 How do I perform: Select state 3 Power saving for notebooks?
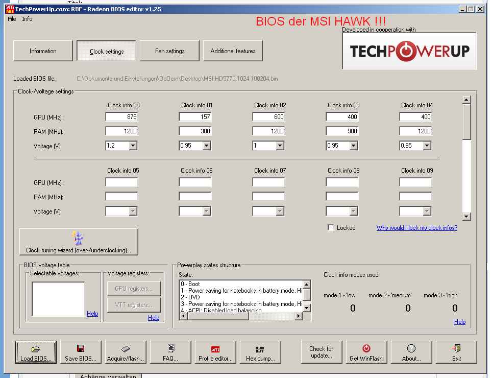241,303
